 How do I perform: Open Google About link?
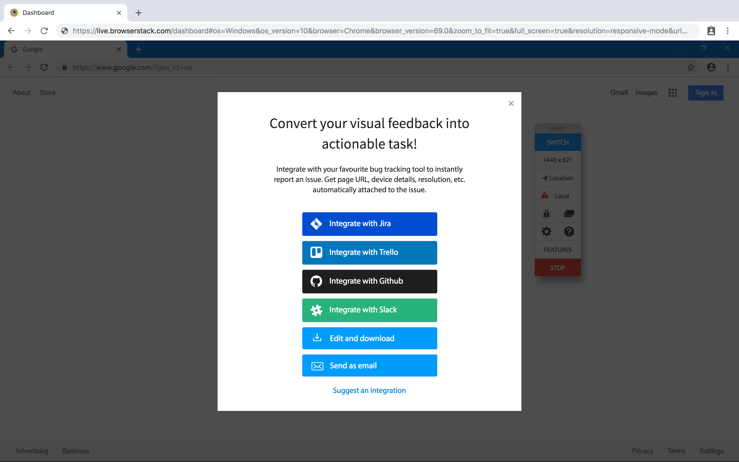pyautogui.click(x=21, y=93)
